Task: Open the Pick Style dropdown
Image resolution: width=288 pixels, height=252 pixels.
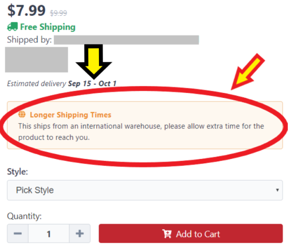Action: point(145,190)
